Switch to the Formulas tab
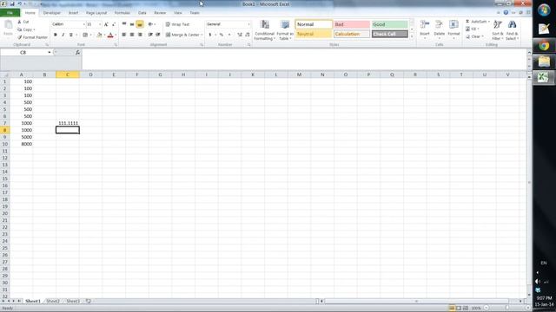 tap(122, 13)
